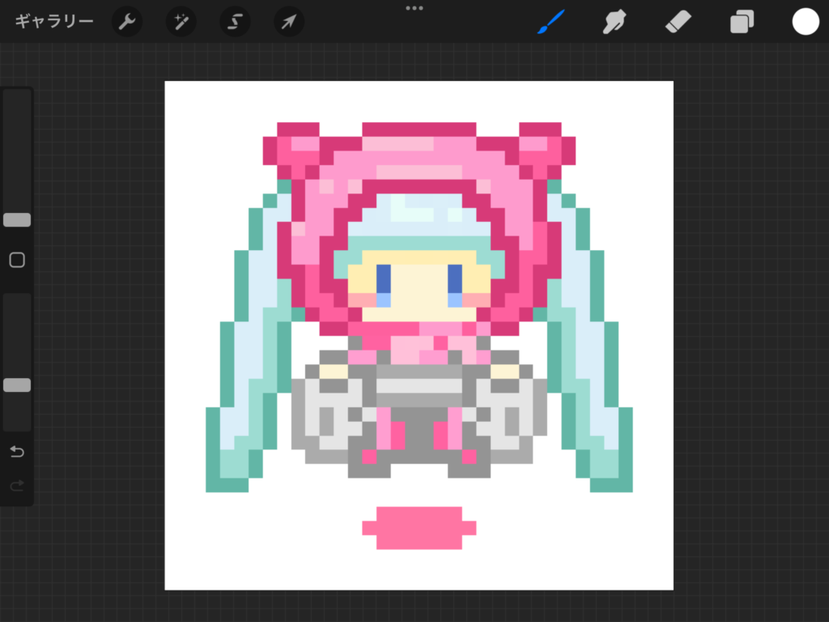The height and width of the screenshot is (622, 829).
Task: Tap the three dots at top center
Action: [414, 8]
